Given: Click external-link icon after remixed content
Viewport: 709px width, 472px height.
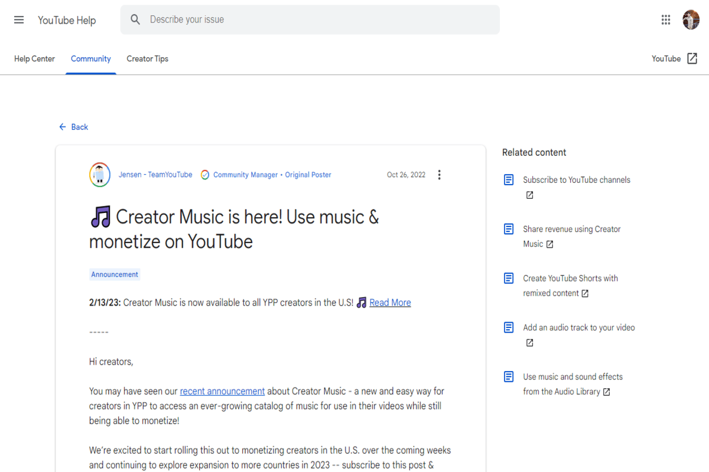Looking at the screenshot, I should (585, 293).
